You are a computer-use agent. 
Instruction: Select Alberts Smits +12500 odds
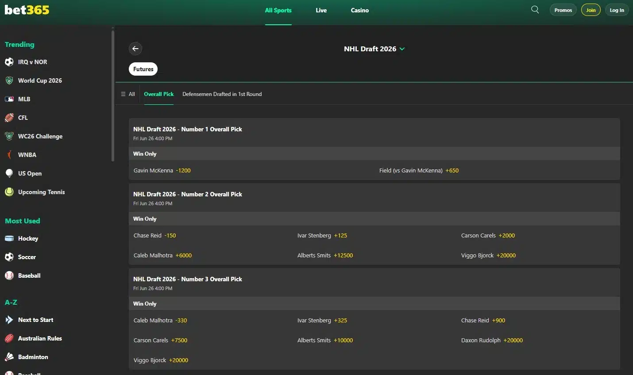pyautogui.click(x=325, y=255)
